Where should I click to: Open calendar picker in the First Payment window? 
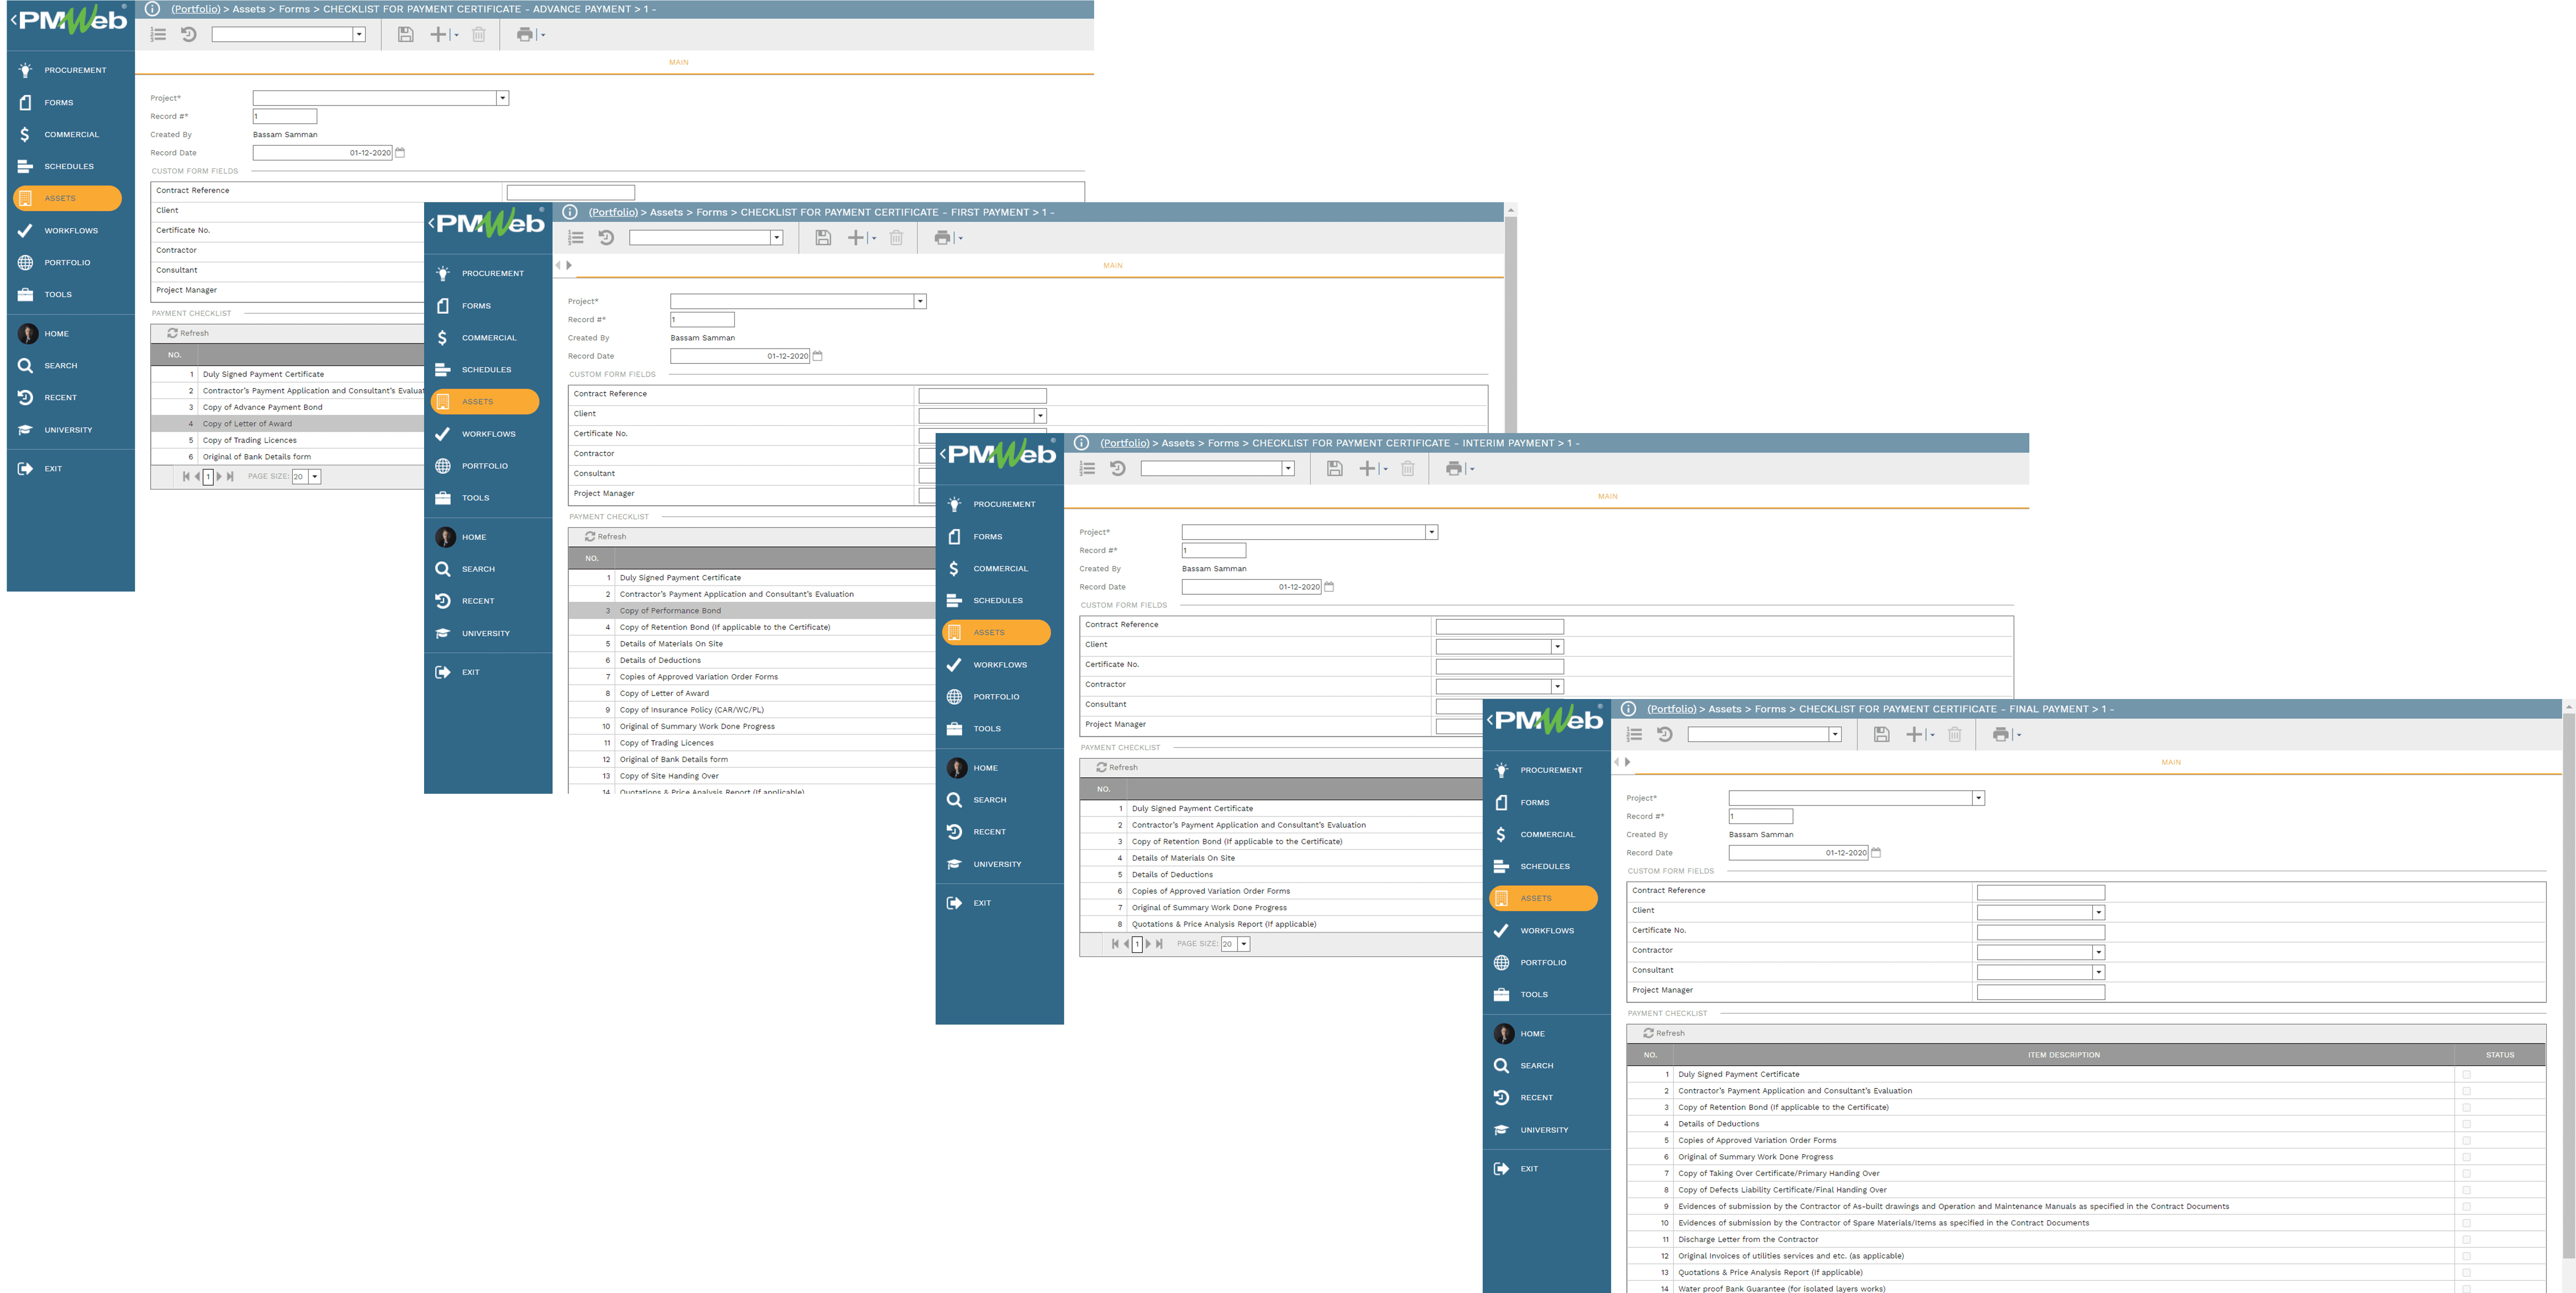pos(817,356)
